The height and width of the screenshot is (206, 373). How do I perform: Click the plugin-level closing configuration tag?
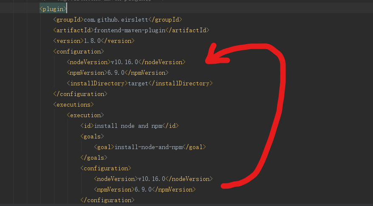[80, 94]
